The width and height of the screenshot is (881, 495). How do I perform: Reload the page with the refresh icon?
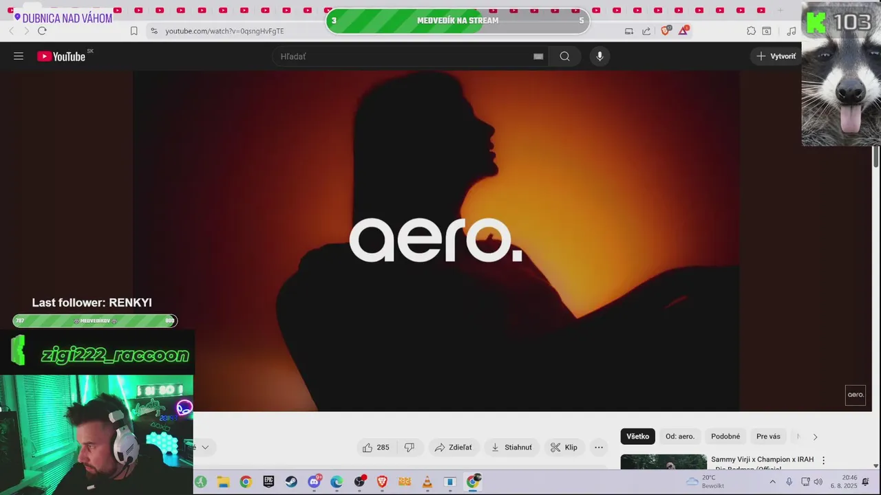(42, 31)
